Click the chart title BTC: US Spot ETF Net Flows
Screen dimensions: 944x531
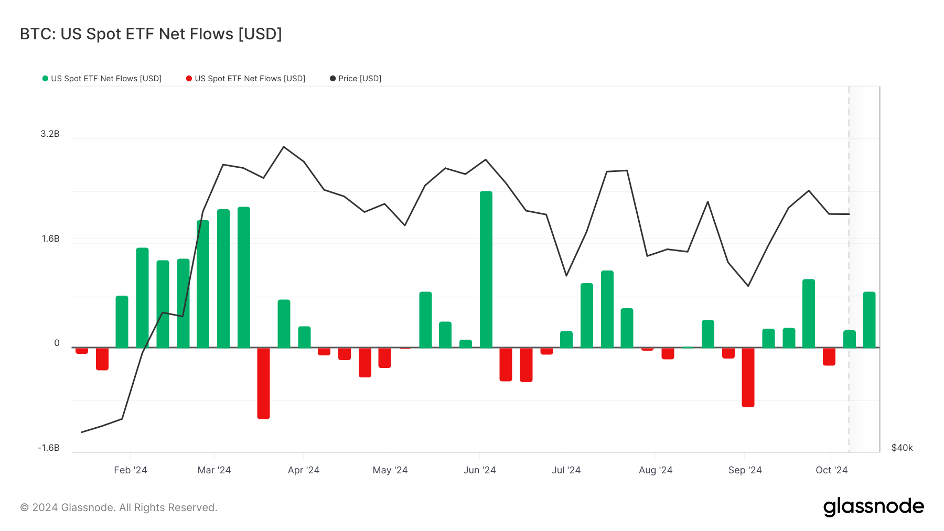[151, 34]
